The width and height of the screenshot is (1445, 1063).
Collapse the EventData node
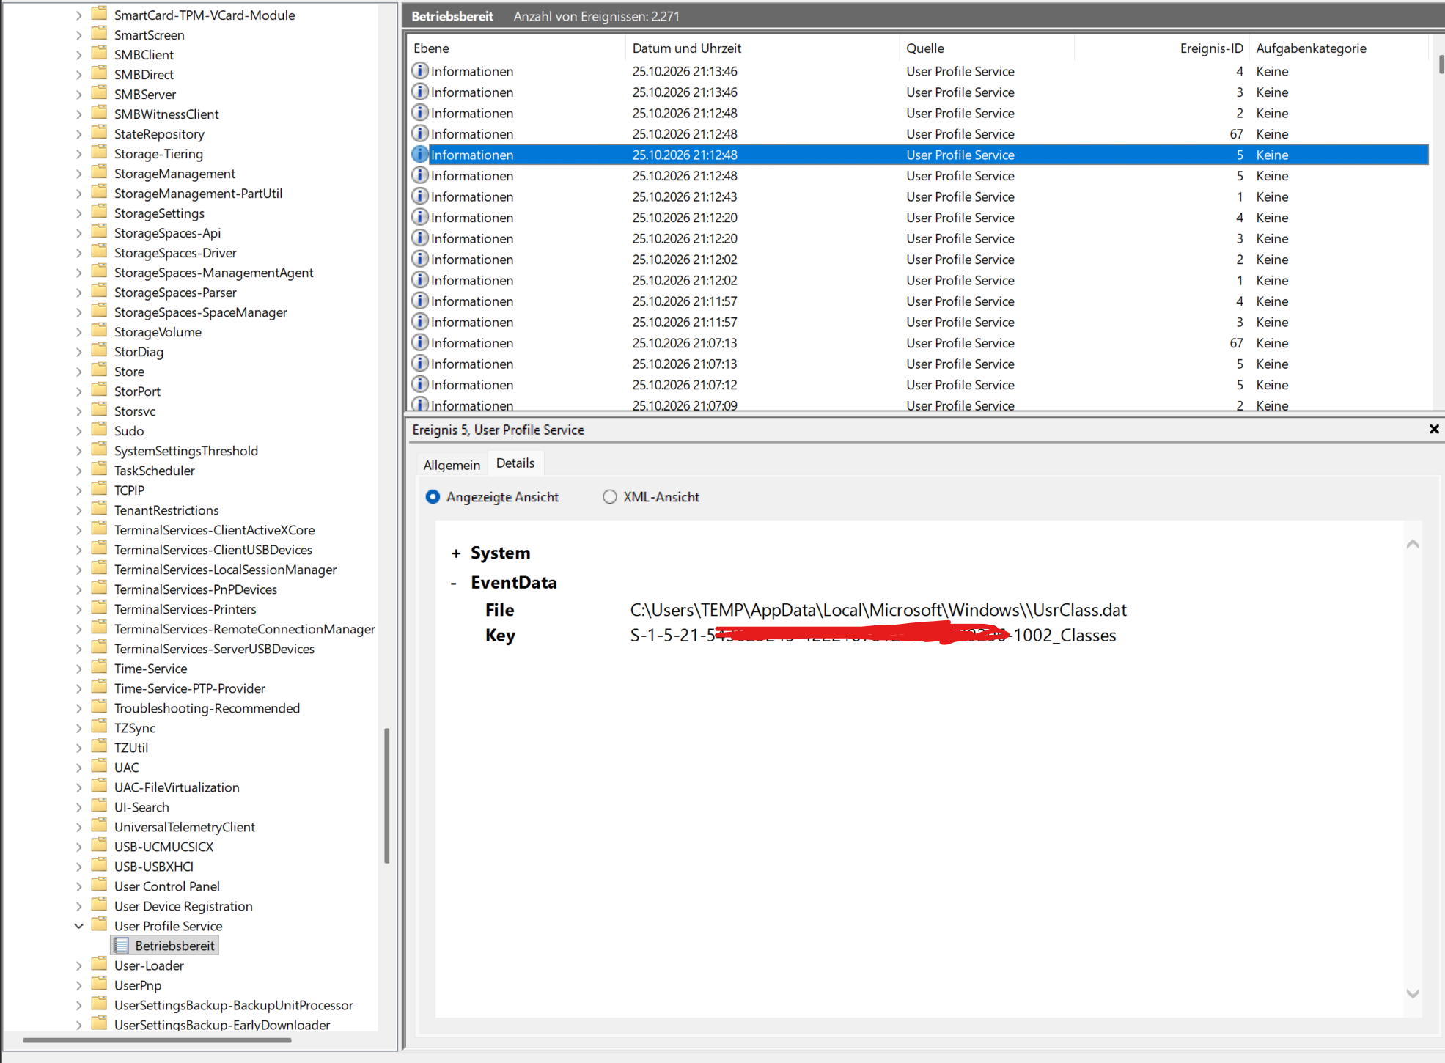tap(454, 583)
